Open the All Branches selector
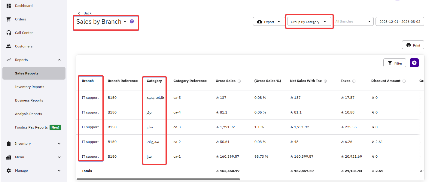429x182 pixels. pos(353,22)
